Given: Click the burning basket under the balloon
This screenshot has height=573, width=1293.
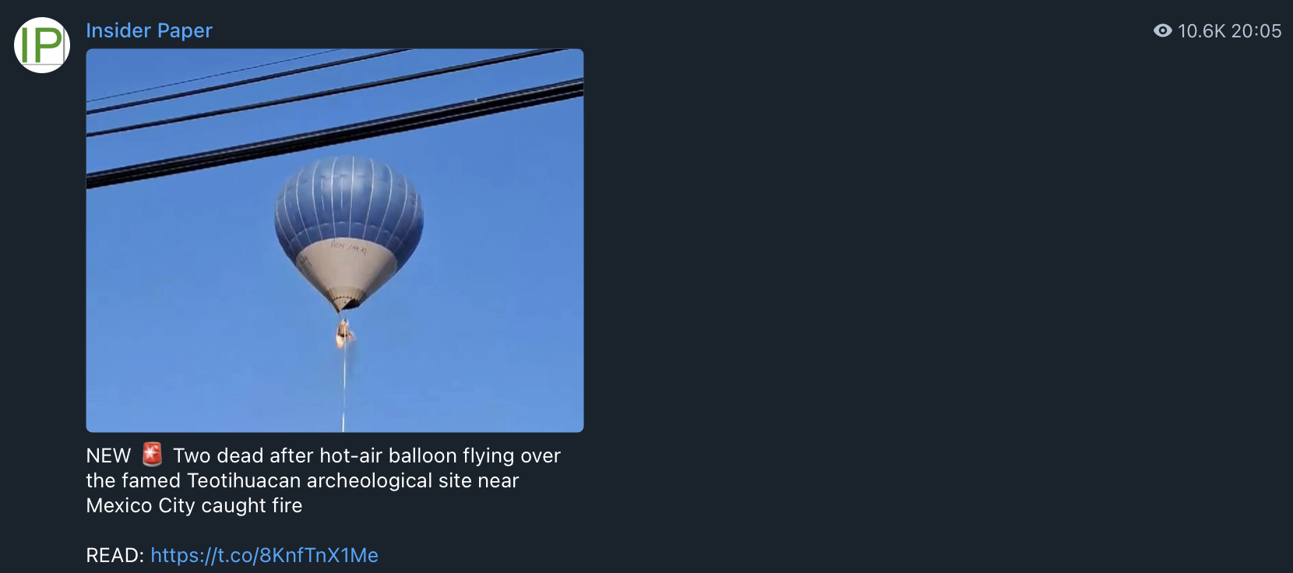Looking at the screenshot, I should 344,333.
